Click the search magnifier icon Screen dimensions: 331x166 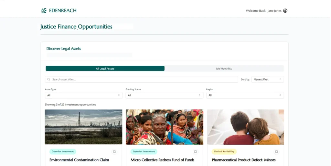coord(49,79)
